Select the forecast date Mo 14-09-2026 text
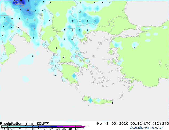169x130 pixels. pyautogui.click(x=112, y=124)
